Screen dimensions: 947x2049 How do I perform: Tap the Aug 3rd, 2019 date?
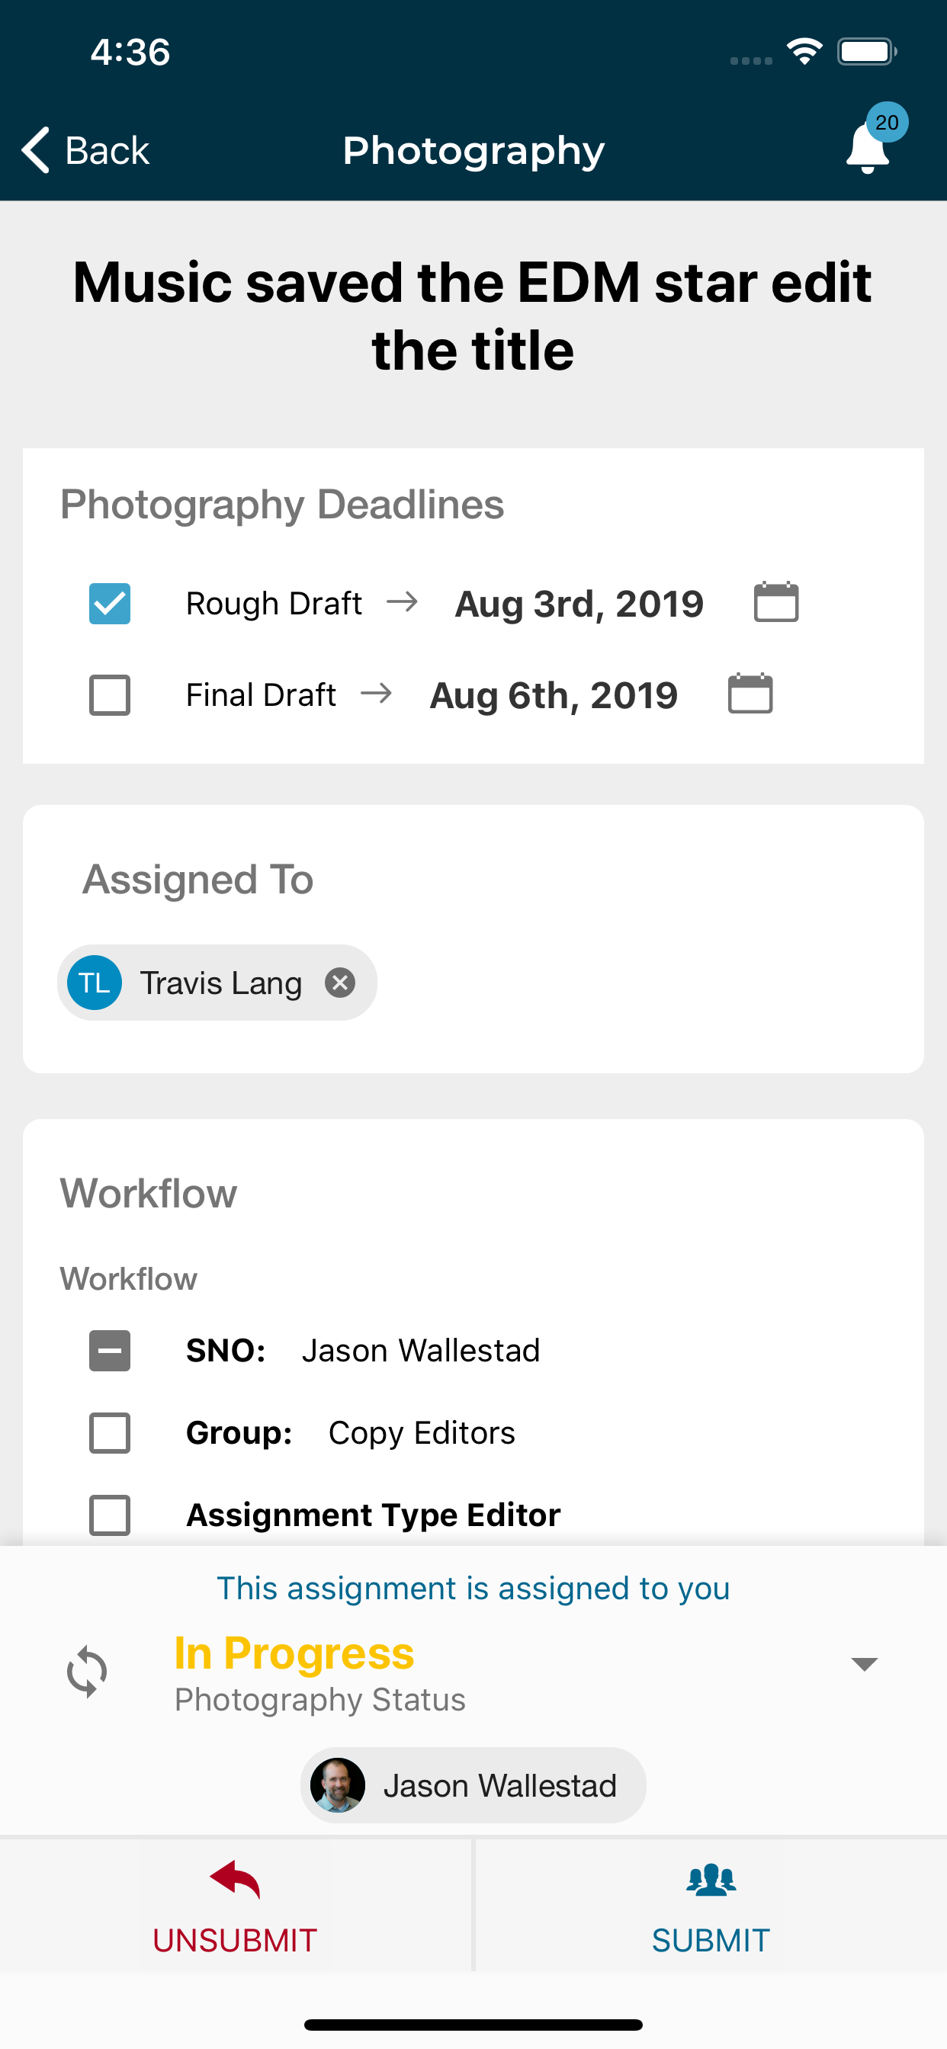579,604
